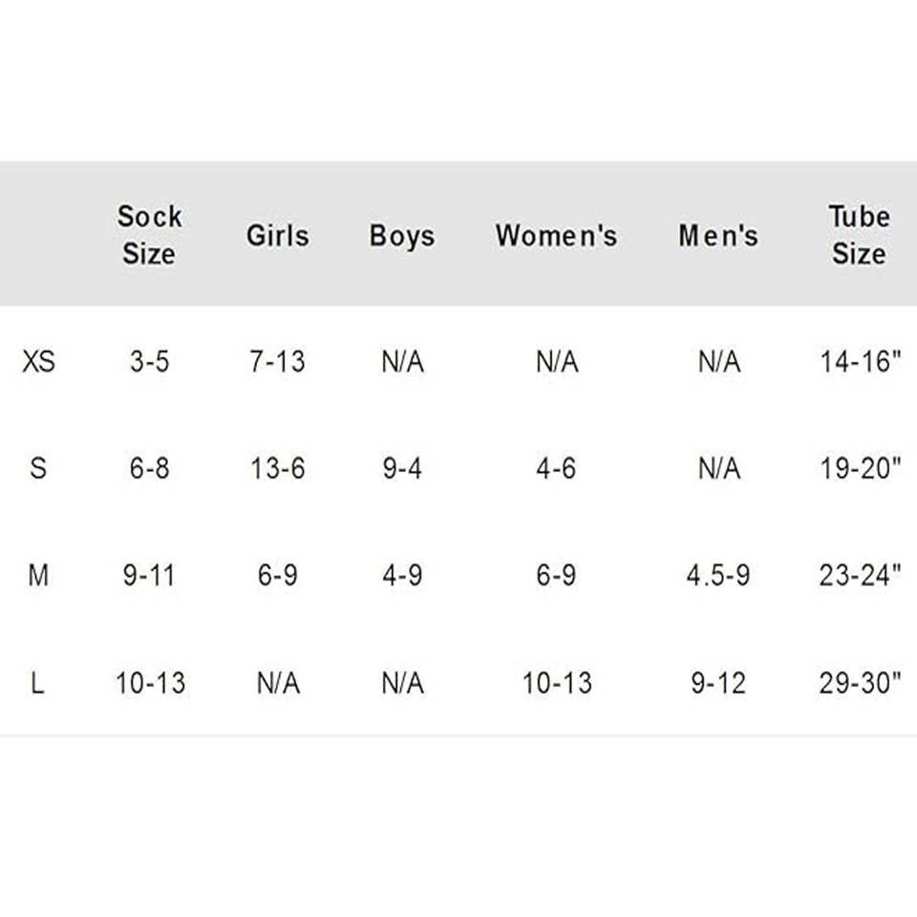Image resolution: width=917 pixels, height=917 pixels.
Task: Click the M row label
Action: (x=38, y=576)
